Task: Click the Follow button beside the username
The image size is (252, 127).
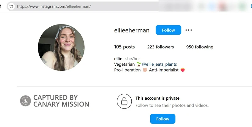Action: point(168,30)
